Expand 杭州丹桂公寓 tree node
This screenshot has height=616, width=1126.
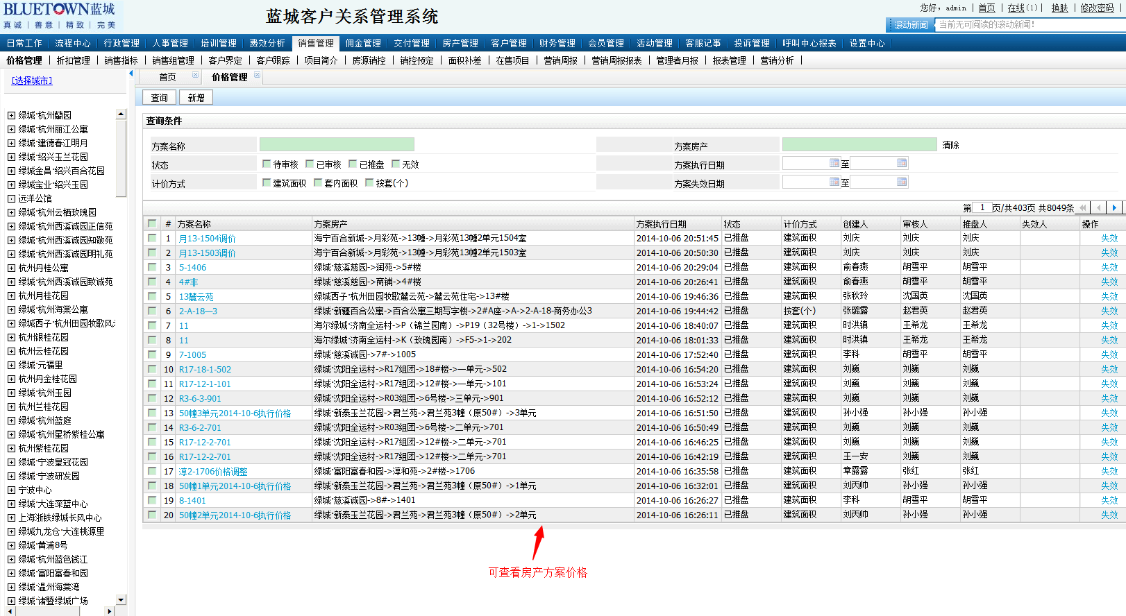click(11, 268)
